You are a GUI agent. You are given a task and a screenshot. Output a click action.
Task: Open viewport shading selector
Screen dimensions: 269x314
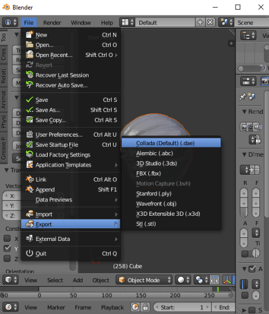[184, 280]
